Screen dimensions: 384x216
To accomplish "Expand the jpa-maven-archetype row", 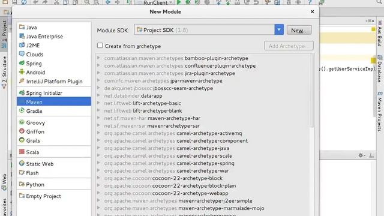I will [98, 80].
